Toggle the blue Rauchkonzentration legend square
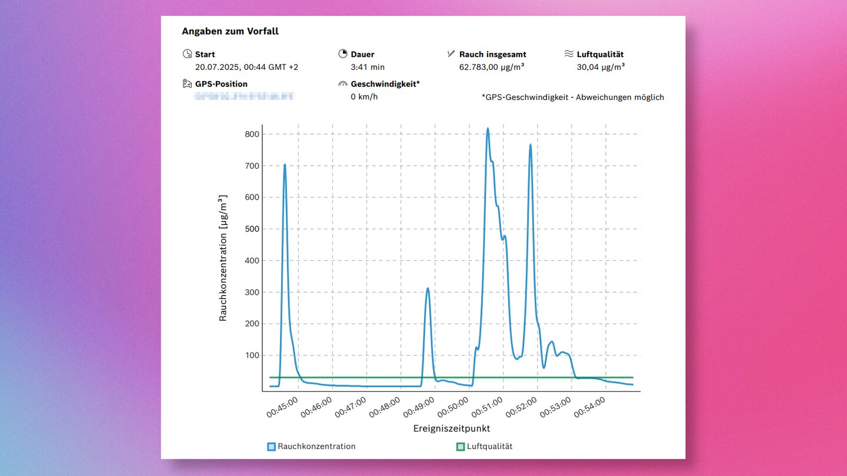 pyautogui.click(x=271, y=447)
